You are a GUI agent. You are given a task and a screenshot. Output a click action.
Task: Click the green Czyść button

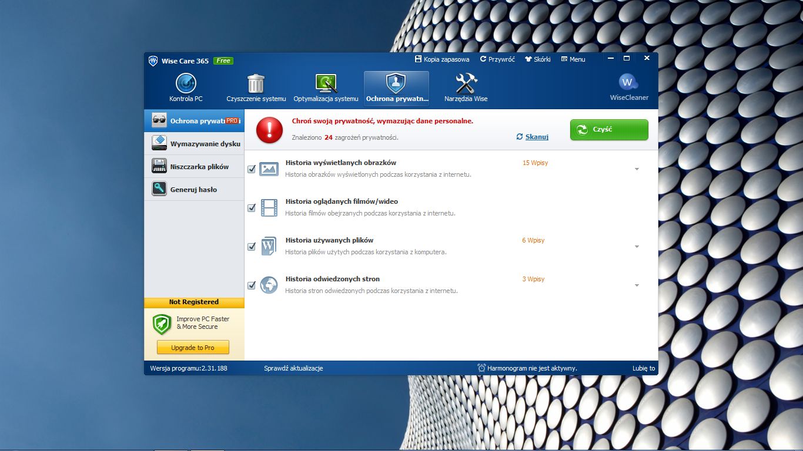pyautogui.click(x=609, y=130)
